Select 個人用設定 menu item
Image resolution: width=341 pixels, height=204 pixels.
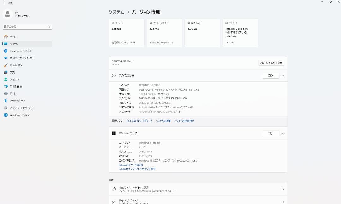pyautogui.click(x=27, y=65)
